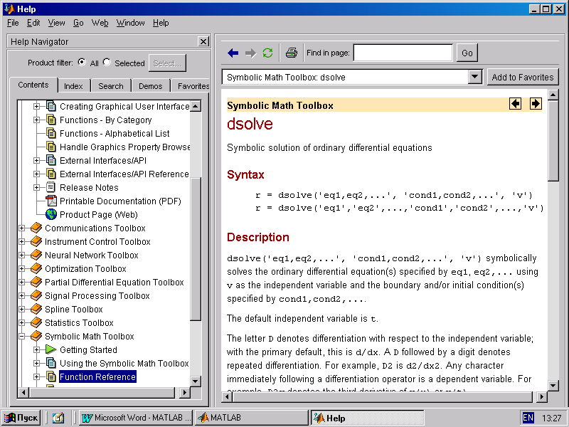Open the View menu

click(x=57, y=23)
